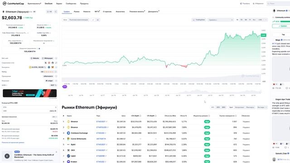Click the purple event marker under the chart

(x=65, y=86)
